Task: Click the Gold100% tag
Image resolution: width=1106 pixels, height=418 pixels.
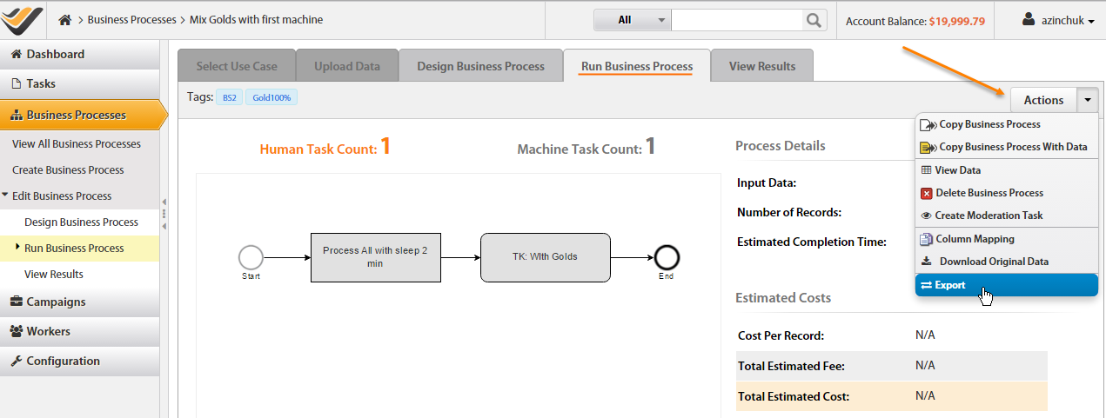Action: tap(271, 98)
